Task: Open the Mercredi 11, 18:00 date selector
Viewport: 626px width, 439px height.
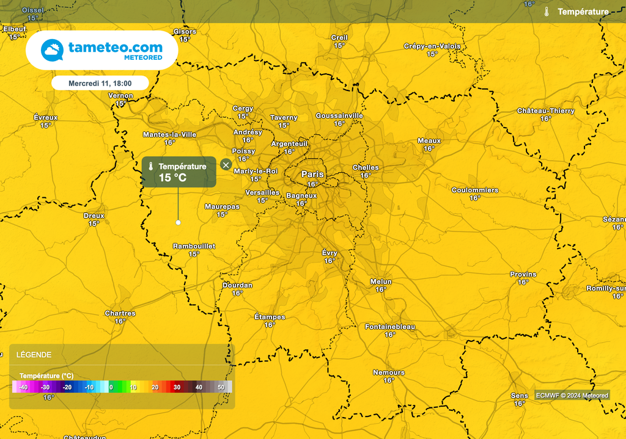Action: 101,82
